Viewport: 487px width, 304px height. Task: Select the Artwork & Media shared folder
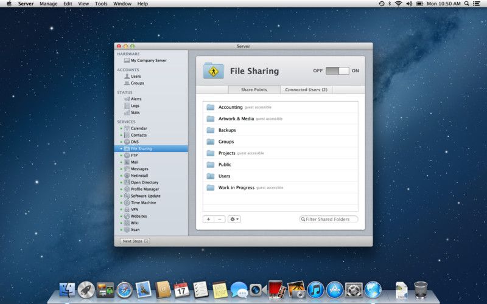[236, 119]
